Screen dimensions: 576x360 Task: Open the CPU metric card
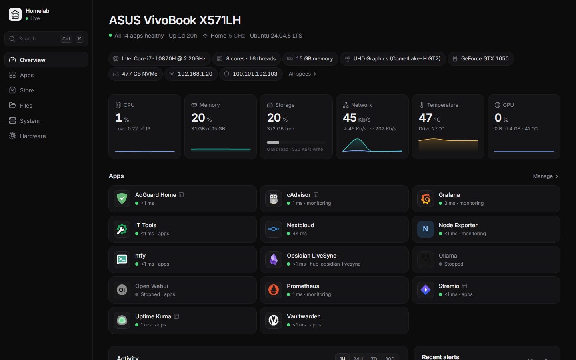click(x=145, y=127)
